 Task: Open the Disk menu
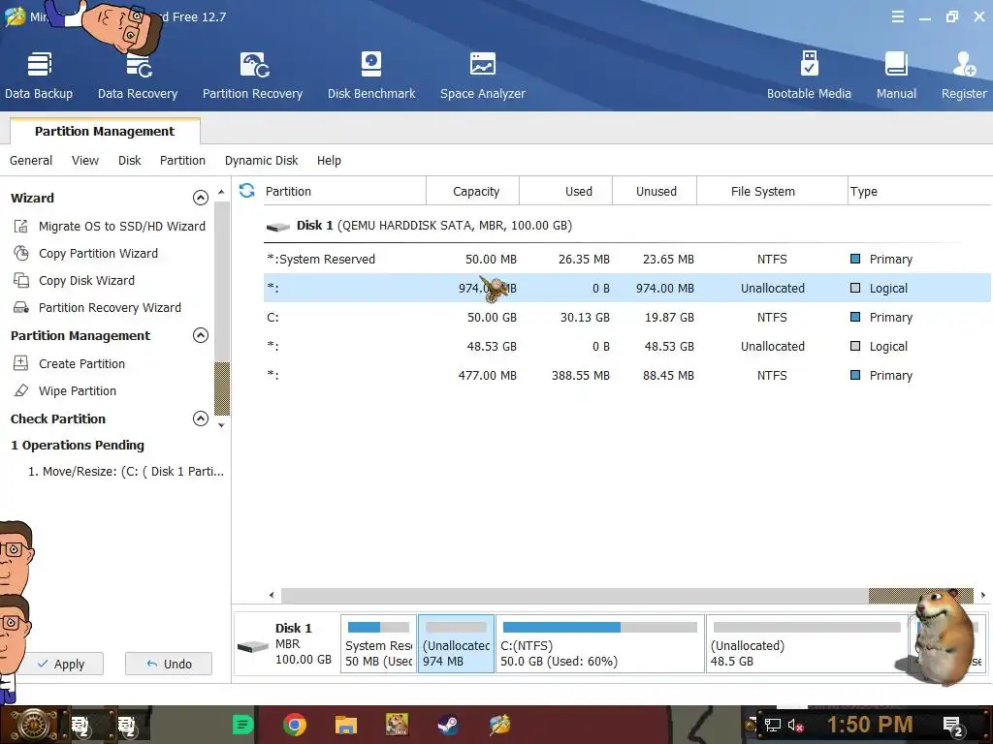pyautogui.click(x=129, y=161)
